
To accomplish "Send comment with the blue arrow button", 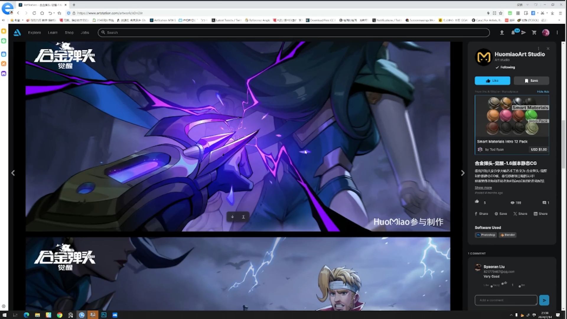I will coord(544,300).
